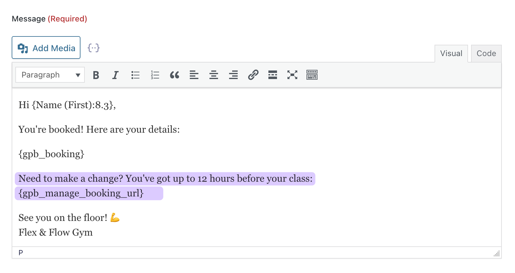Toggle bold formatting in the editor toolbar
Image resolution: width=515 pixels, height=273 pixels.
pos(96,75)
